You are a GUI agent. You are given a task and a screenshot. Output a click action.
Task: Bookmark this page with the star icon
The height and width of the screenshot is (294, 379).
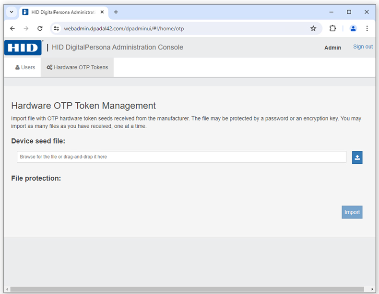tap(313, 28)
